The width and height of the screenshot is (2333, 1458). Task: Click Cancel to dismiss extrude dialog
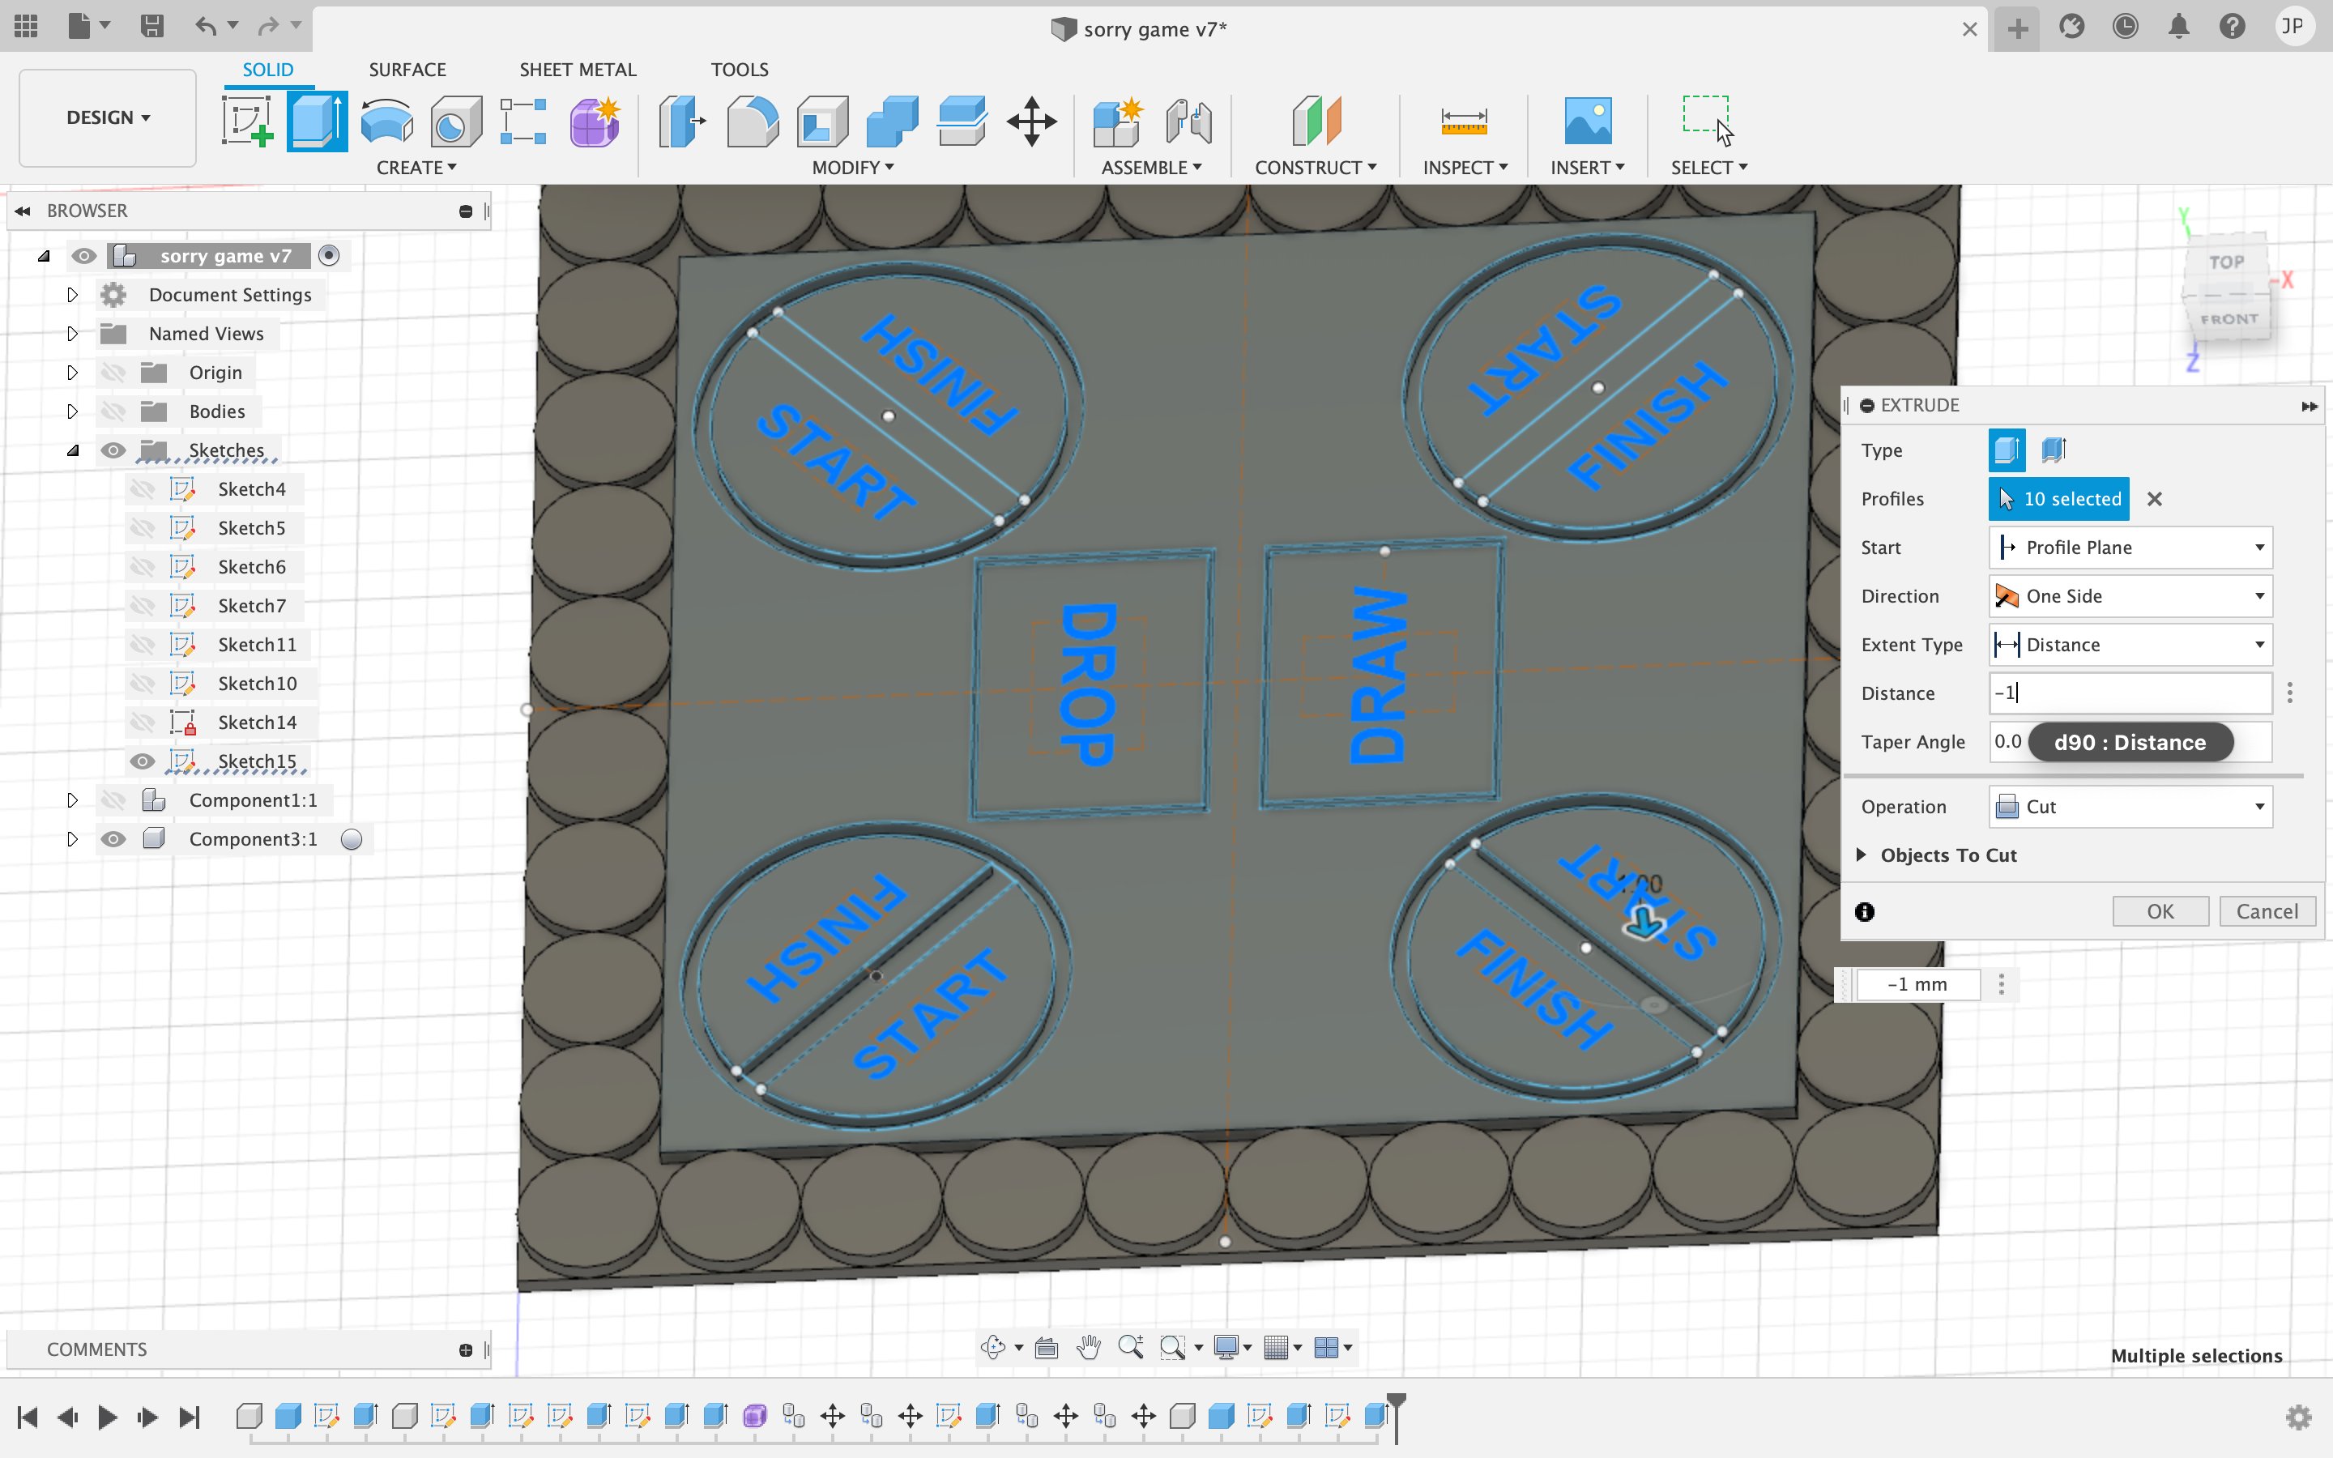pyautogui.click(x=2267, y=910)
